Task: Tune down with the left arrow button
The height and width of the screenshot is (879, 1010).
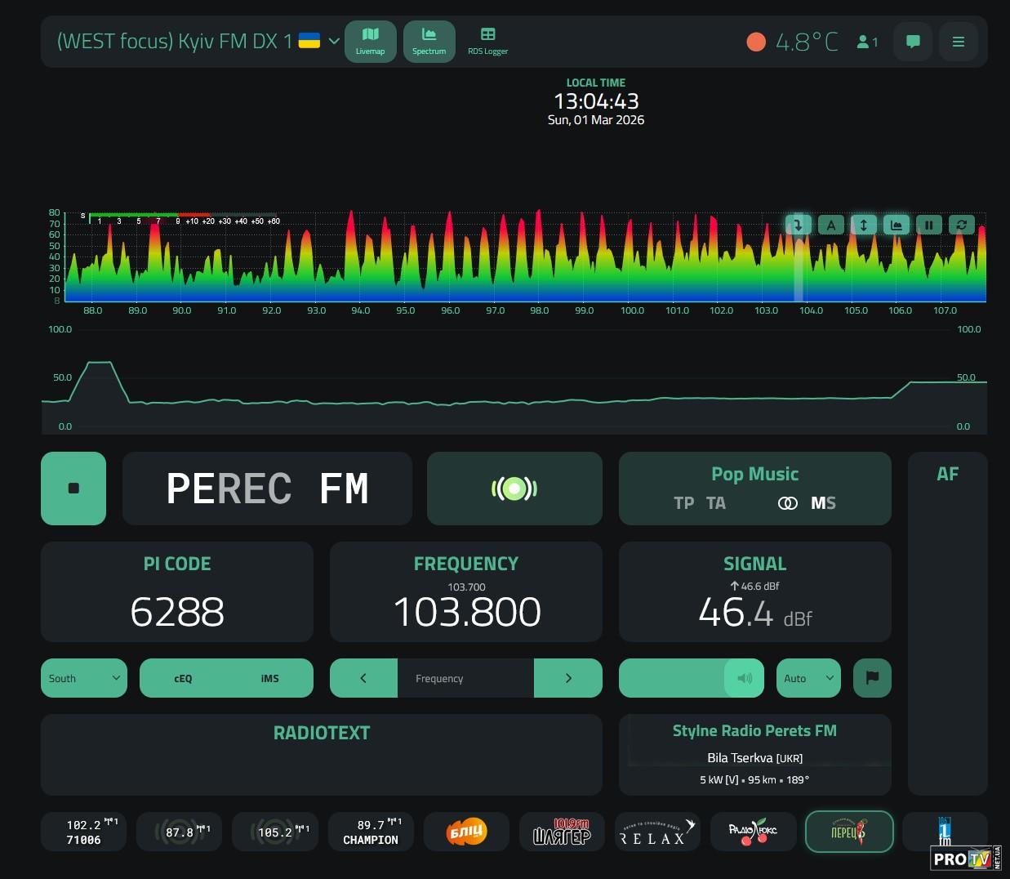Action: click(363, 678)
